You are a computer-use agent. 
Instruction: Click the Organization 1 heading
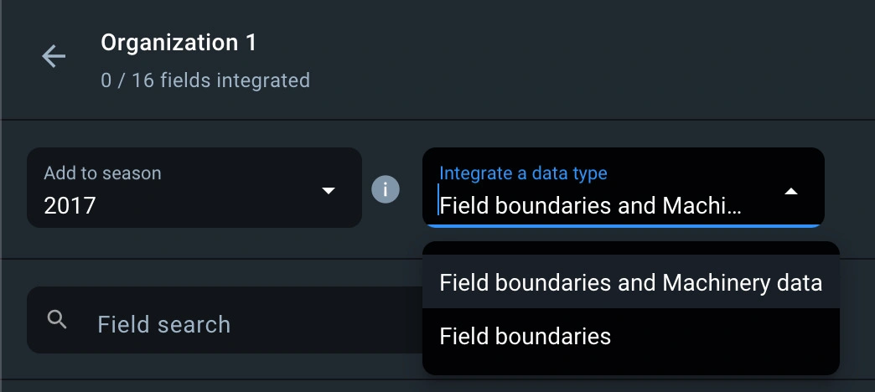click(179, 43)
